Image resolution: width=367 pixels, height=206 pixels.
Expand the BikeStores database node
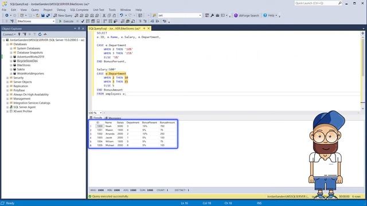click(11, 65)
